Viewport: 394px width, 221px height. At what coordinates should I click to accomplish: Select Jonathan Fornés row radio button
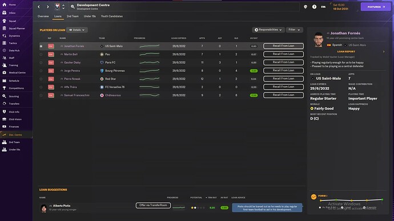(41, 46)
